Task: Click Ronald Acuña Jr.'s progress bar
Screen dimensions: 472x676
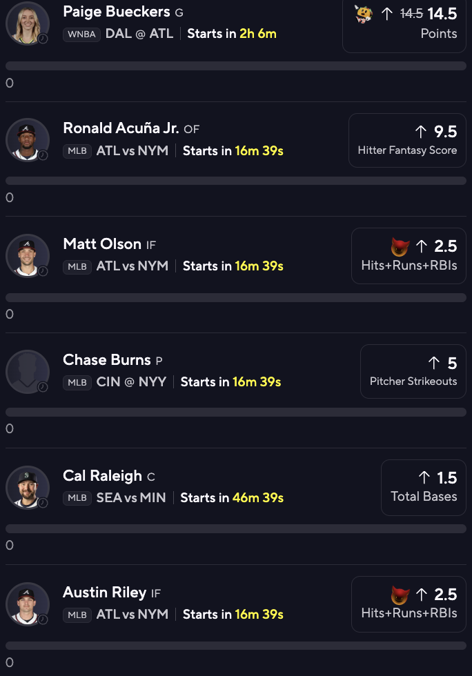Action: (236, 181)
